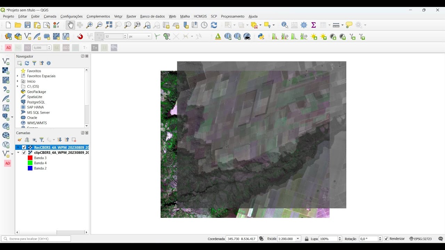Viewport: 445px width, 250px height.
Task: Open the Escala scale dropdown
Action: click(x=298, y=239)
